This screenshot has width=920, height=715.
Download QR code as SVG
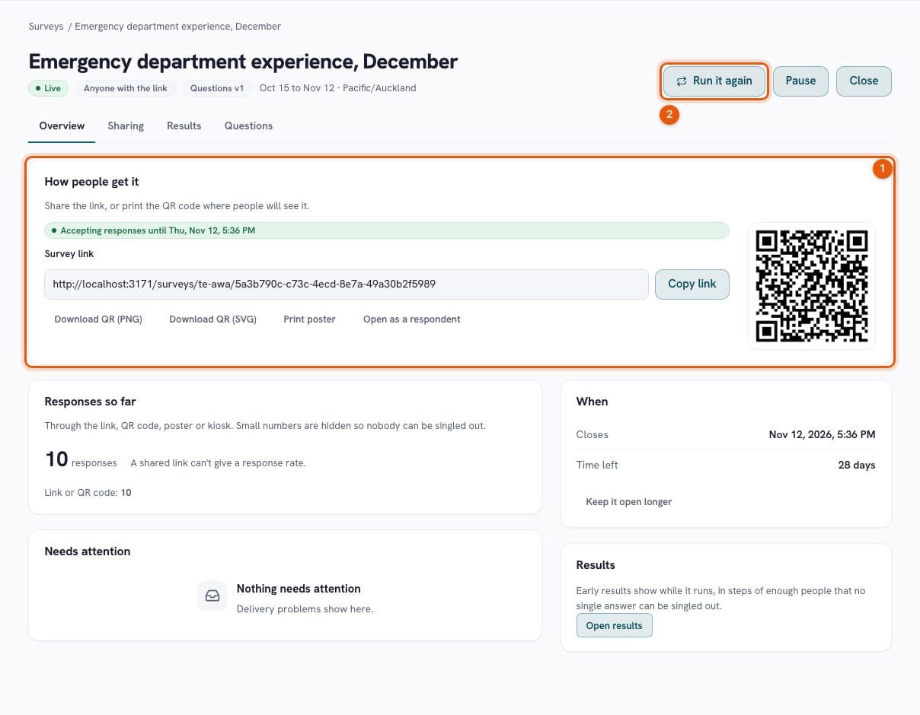tap(212, 319)
